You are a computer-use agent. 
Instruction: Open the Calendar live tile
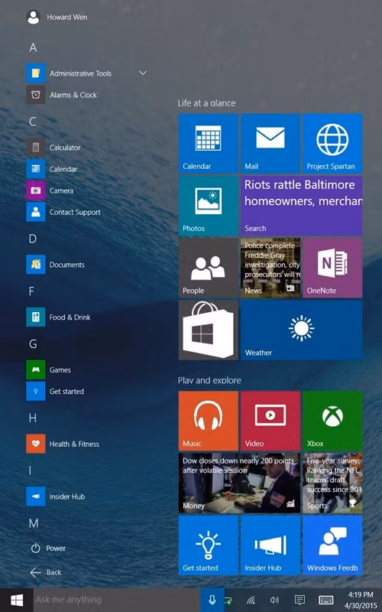[208, 143]
